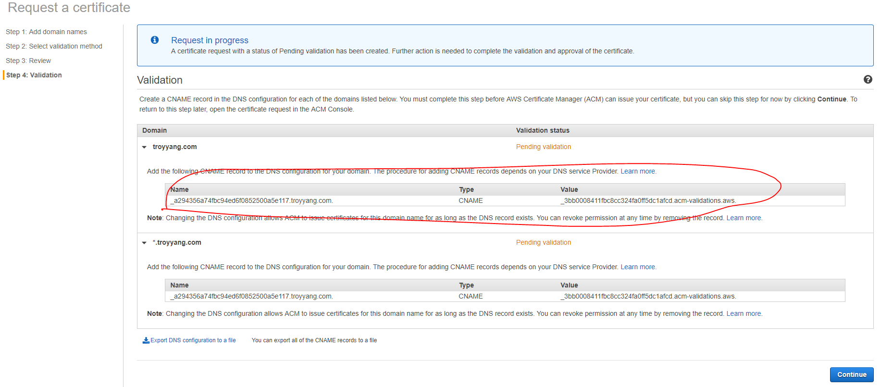
Task: Open Learn more link in first Note
Action: pos(744,218)
